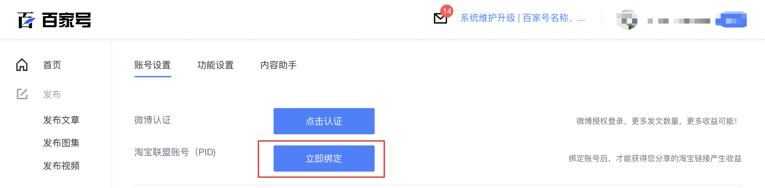
Task: Select the home house icon in sidebar
Action: coord(22,65)
